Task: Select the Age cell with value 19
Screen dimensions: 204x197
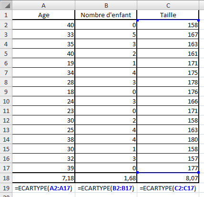Action: [x=43, y=63]
